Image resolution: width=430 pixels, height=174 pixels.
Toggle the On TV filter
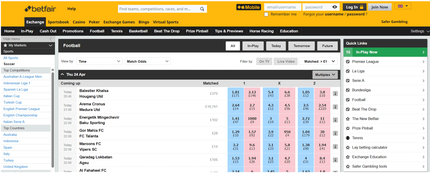264,61
